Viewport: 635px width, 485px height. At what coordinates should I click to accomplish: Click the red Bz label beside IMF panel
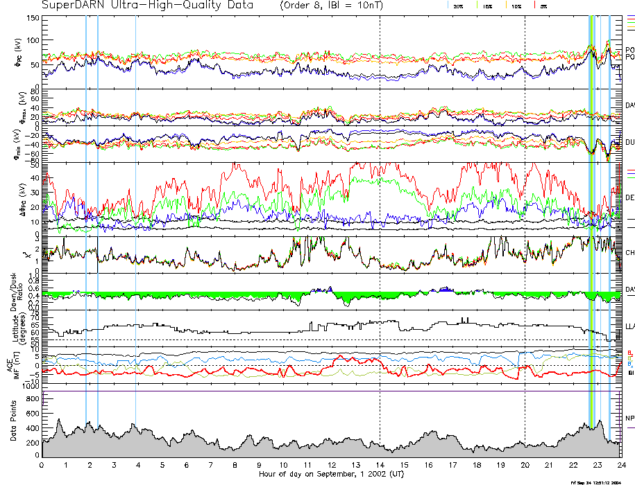629,353
